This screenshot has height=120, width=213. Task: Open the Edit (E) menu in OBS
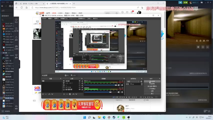tap(50, 18)
